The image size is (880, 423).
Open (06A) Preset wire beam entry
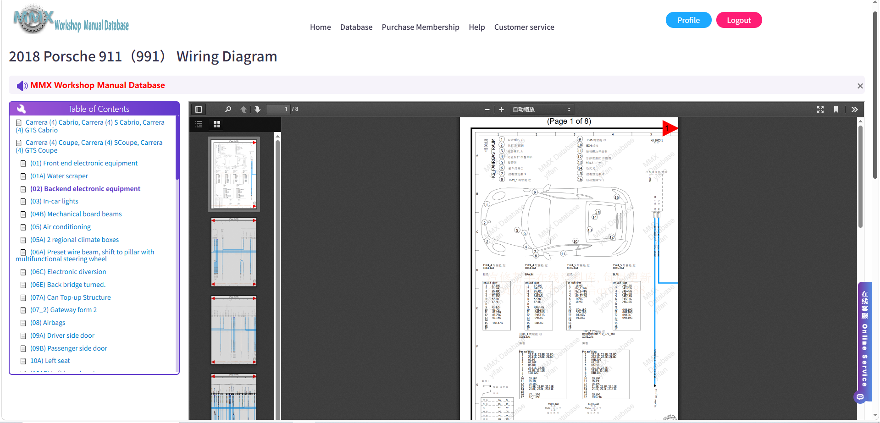(85, 255)
